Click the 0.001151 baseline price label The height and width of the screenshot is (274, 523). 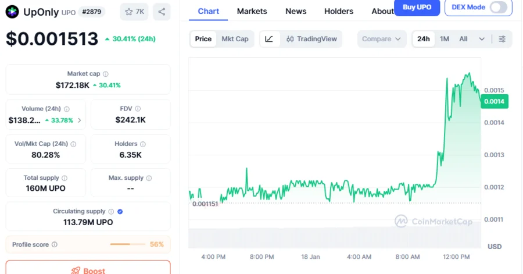pos(205,204)
